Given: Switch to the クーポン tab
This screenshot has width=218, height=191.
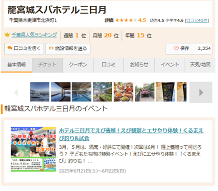Looking at the screenshot, I should coord(78,65).
